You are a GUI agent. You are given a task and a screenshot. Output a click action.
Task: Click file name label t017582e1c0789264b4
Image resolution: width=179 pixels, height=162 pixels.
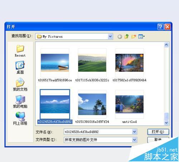(130, 80)
